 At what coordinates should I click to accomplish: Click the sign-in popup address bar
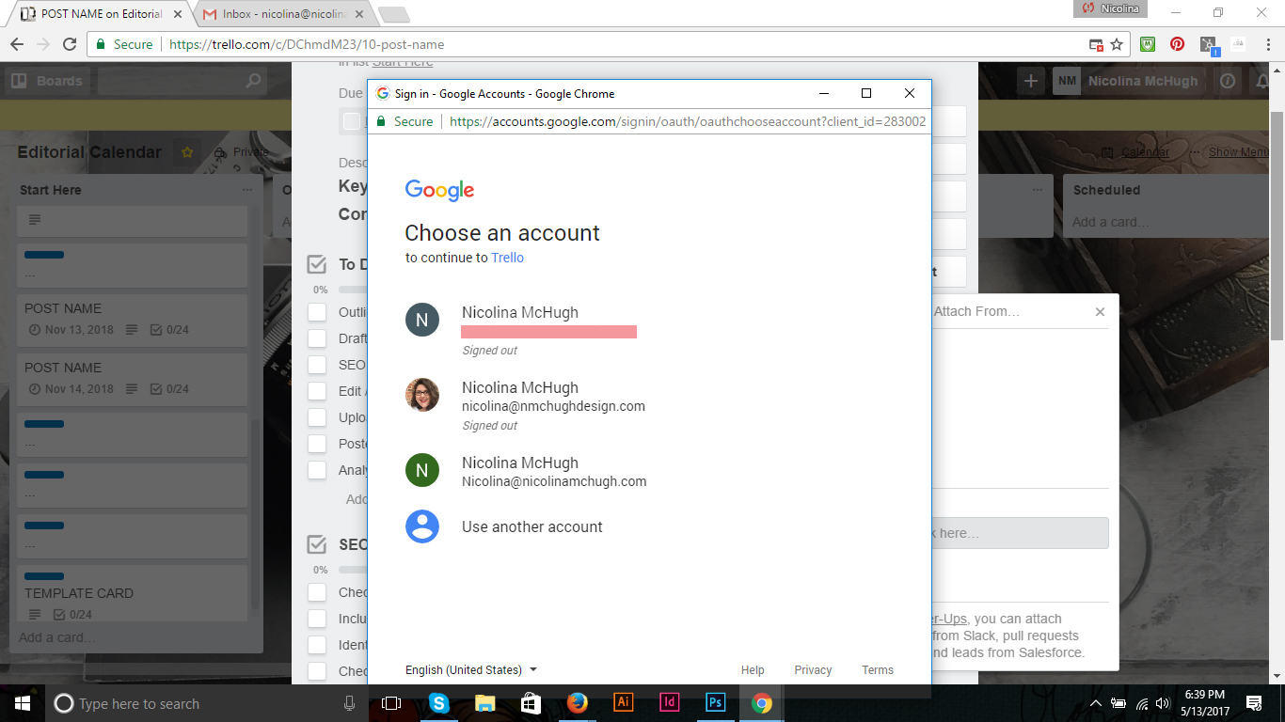(x=687, y=121)
